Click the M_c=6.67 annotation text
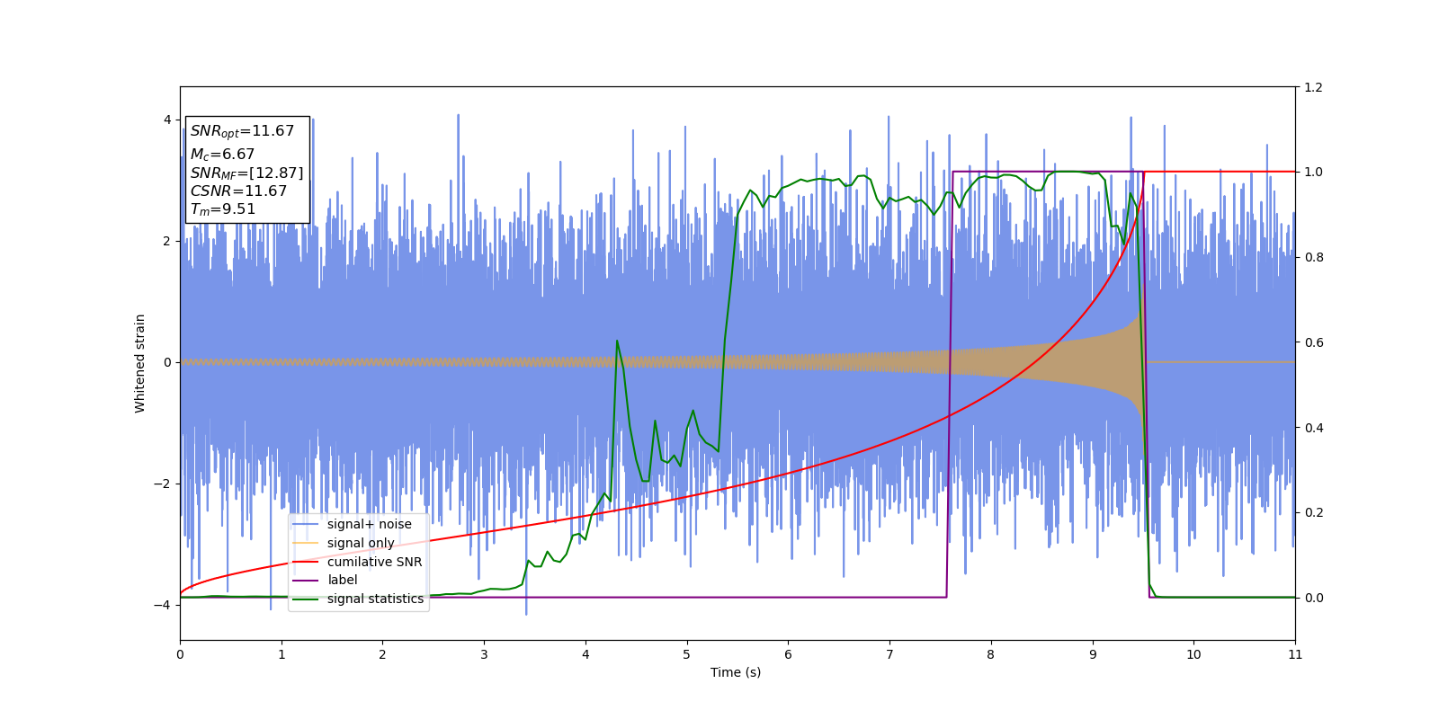 (x=222, y=155)
